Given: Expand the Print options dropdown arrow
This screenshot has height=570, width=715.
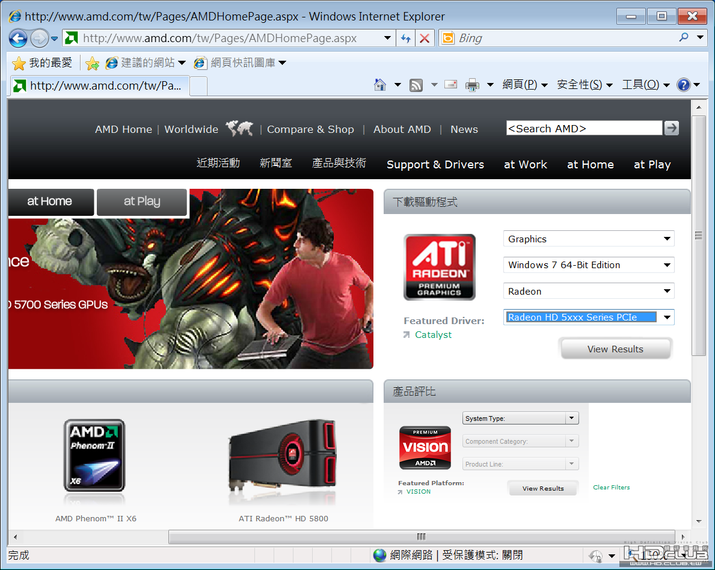Looking at the screenshot, I should [490, 85].
